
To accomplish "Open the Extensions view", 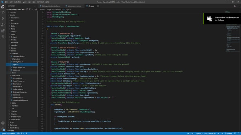I will click(x=3, y=31).
